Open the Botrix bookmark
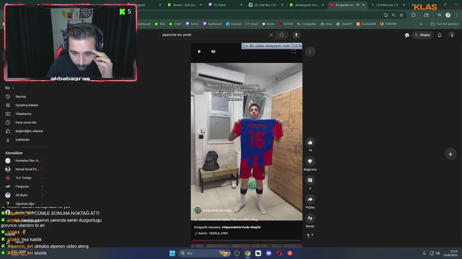This screenshot has height=259, width=462. tap(268, 24)
